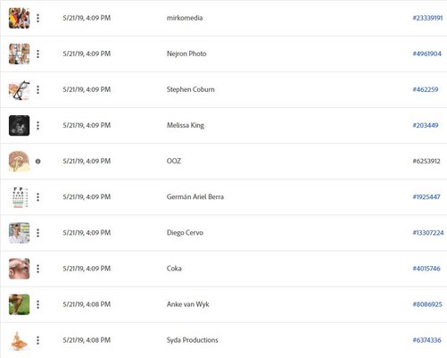Follow the #462259 asset link
Viewport: 447px width, 358px height.
(x=426, y=89)
